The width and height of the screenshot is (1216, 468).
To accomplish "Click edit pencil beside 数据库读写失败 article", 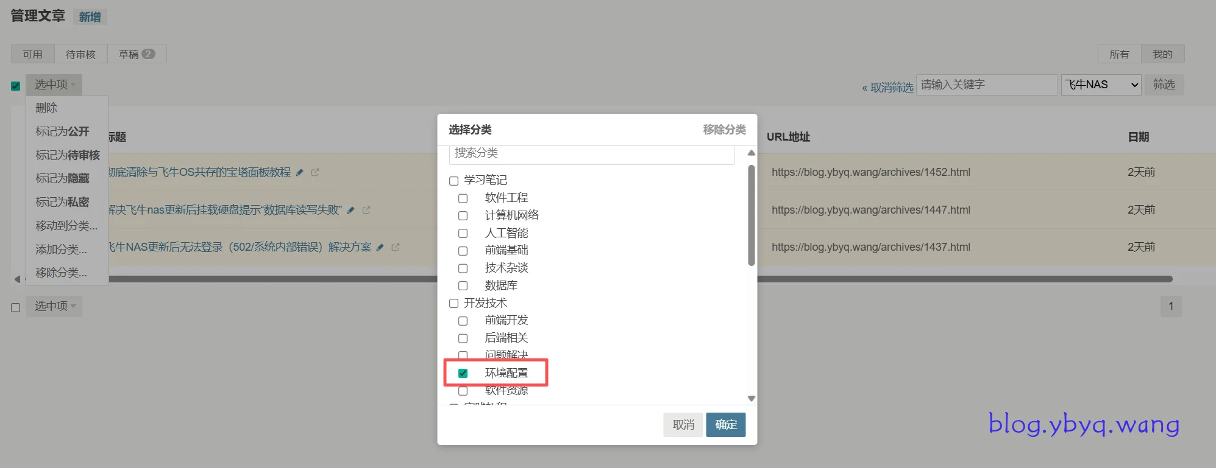I will pos(350,211).
